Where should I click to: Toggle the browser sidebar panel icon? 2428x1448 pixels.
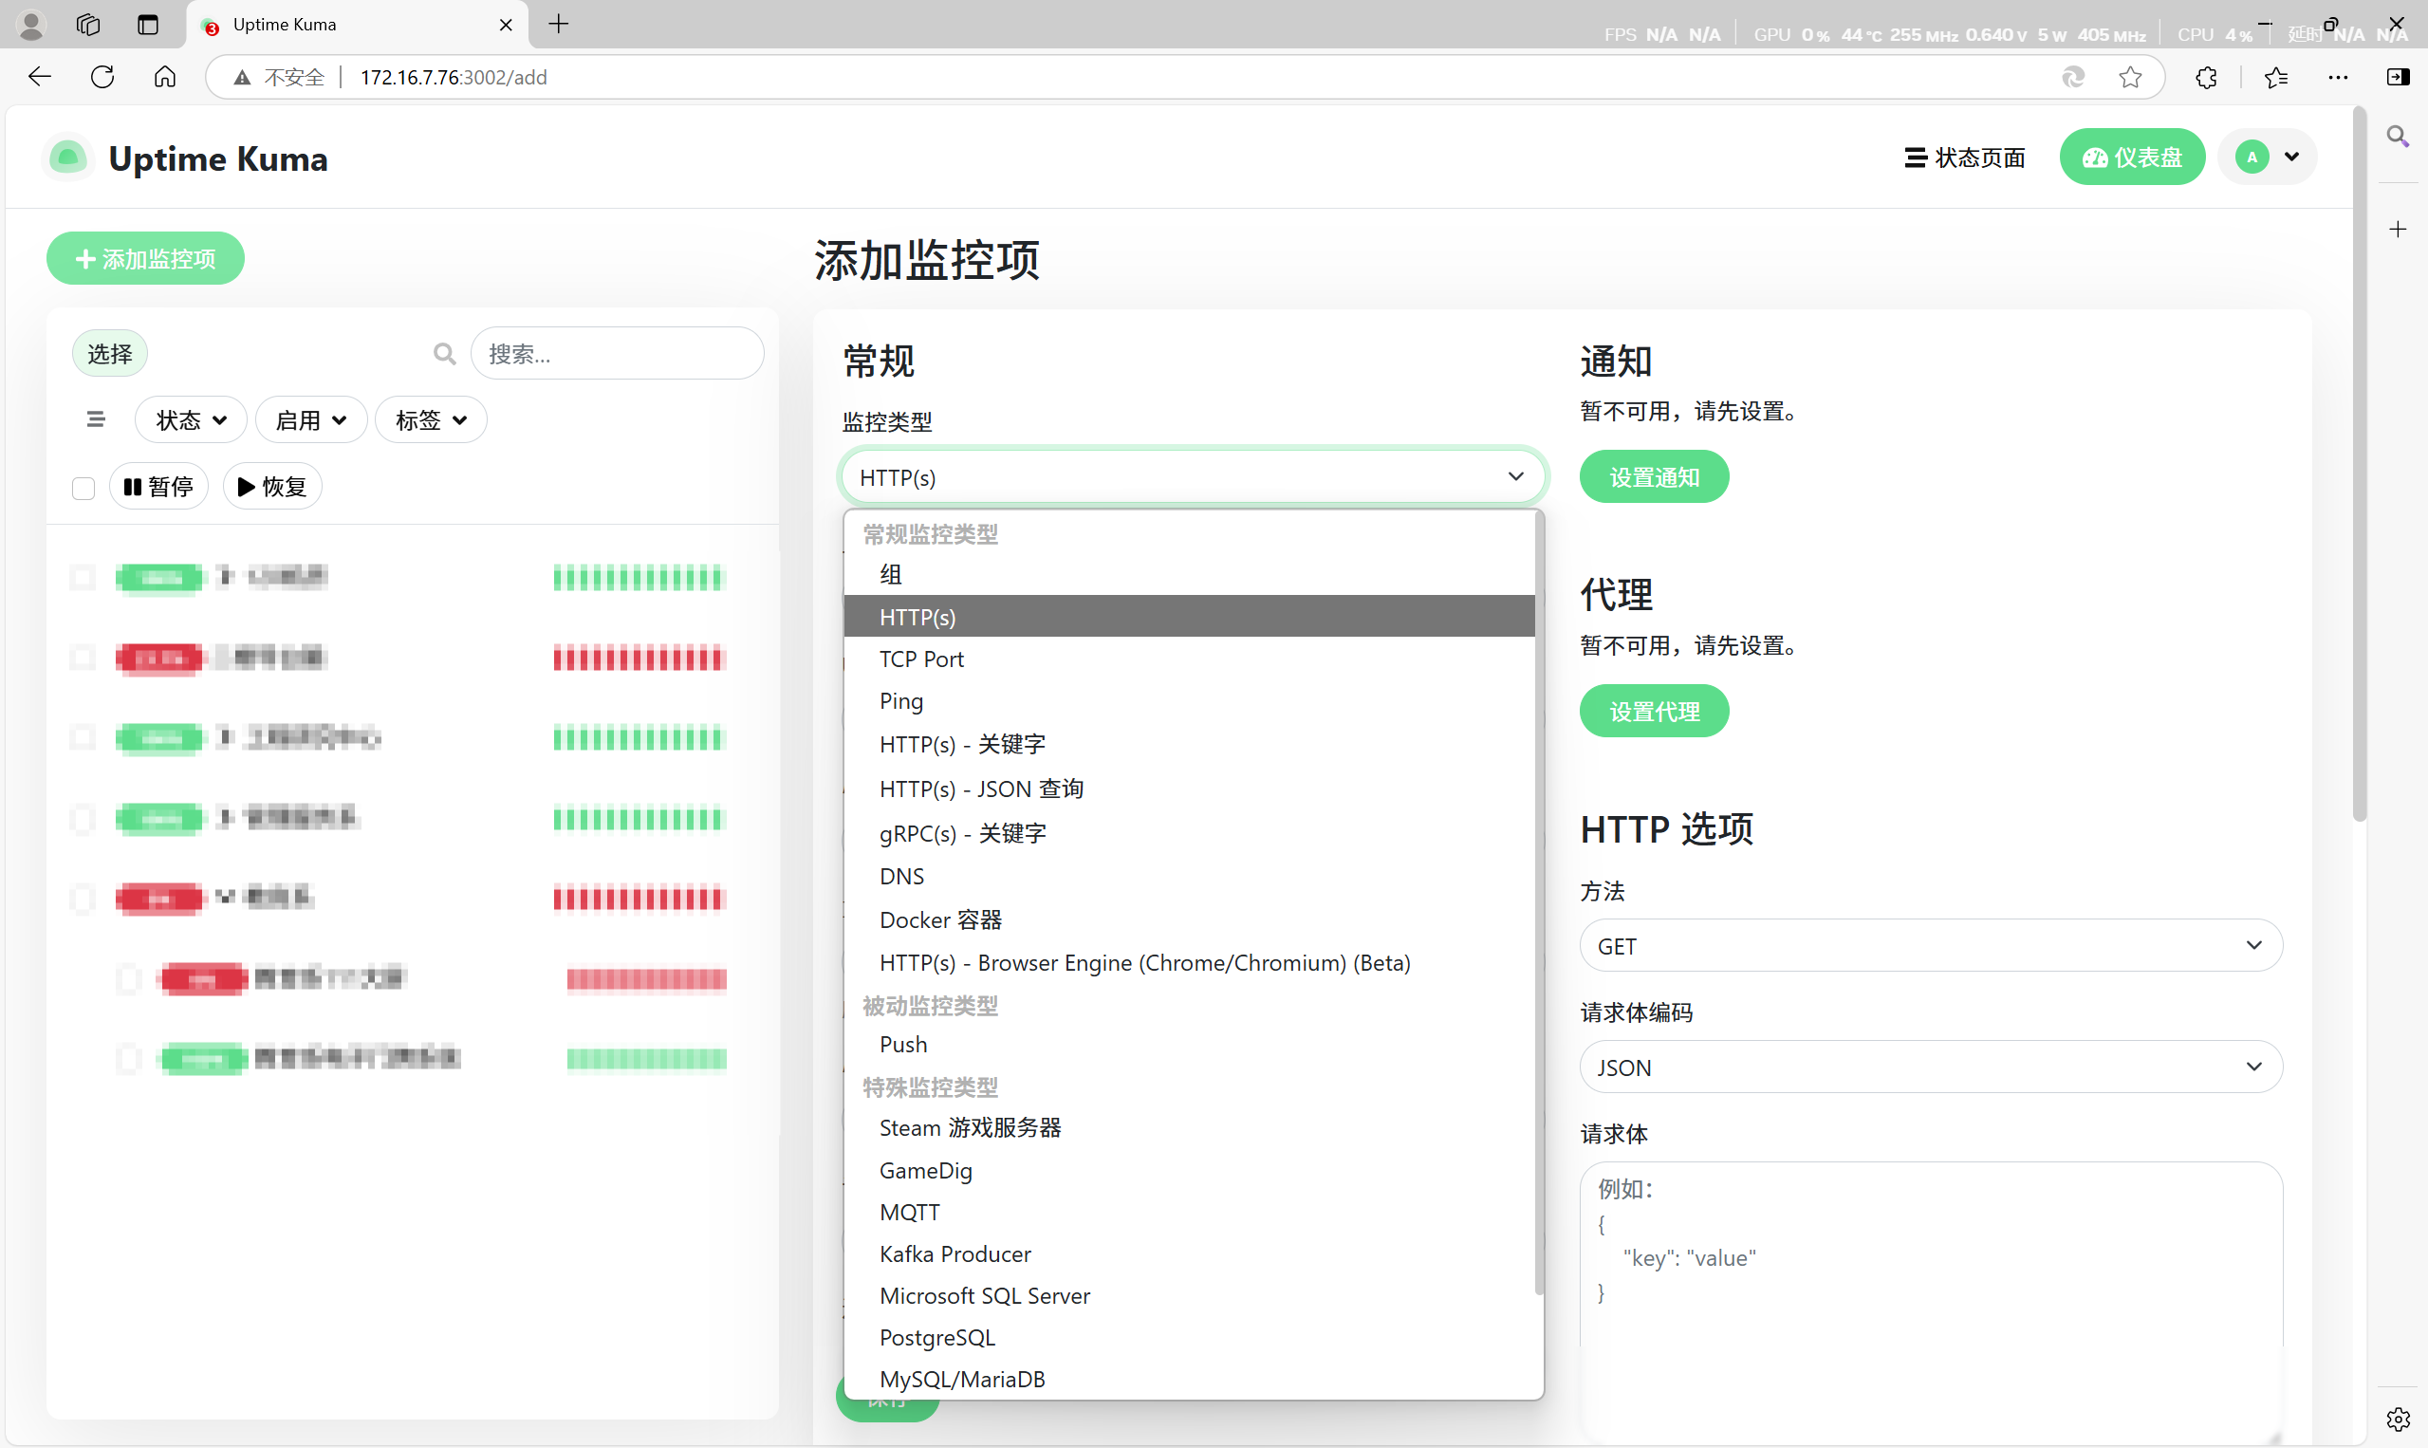click(2398, 77)
